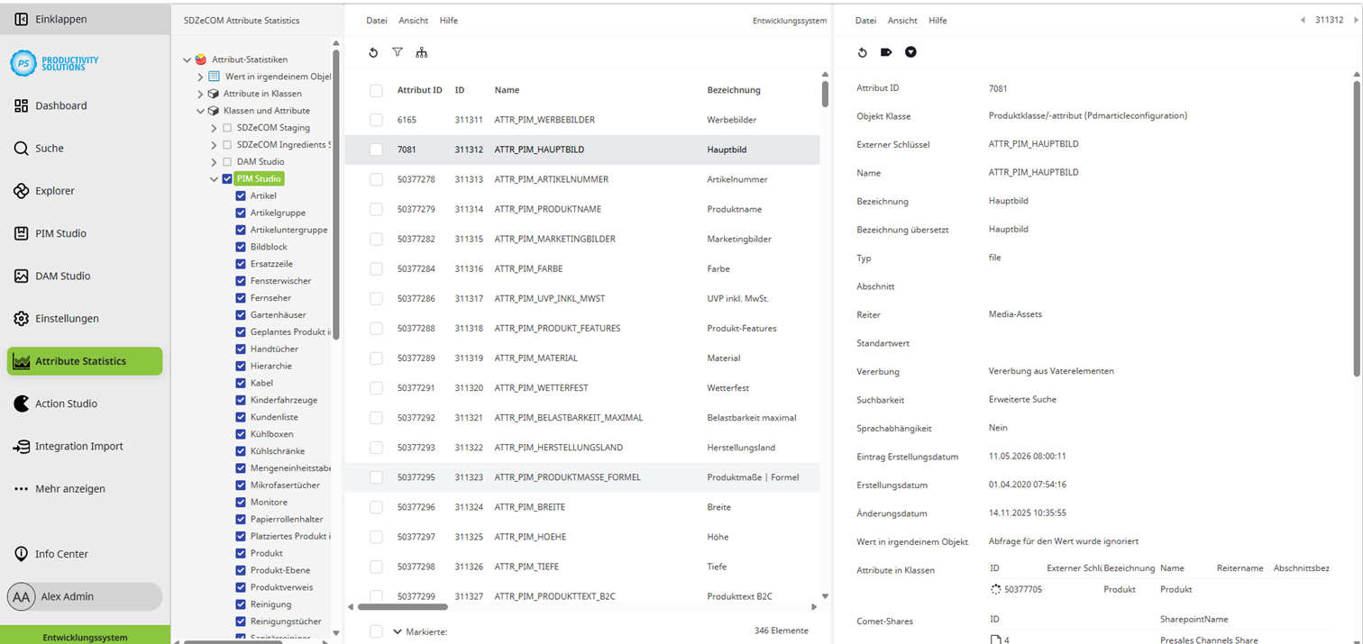Open Action Studio sidebar icon
Image resolution: width=1363 pixels, height=644 pixels.
pyautogui.click(x=22, y=404)
